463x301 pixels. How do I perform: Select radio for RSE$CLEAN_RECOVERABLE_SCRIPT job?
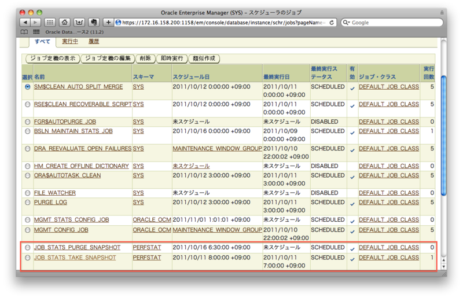pyautogui.click(x=27, y=104)
